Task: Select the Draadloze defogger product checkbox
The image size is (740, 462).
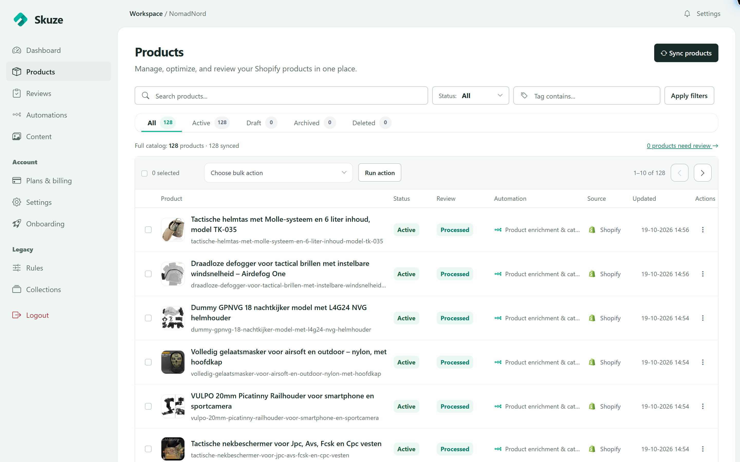Action: [x=148, y=274]
